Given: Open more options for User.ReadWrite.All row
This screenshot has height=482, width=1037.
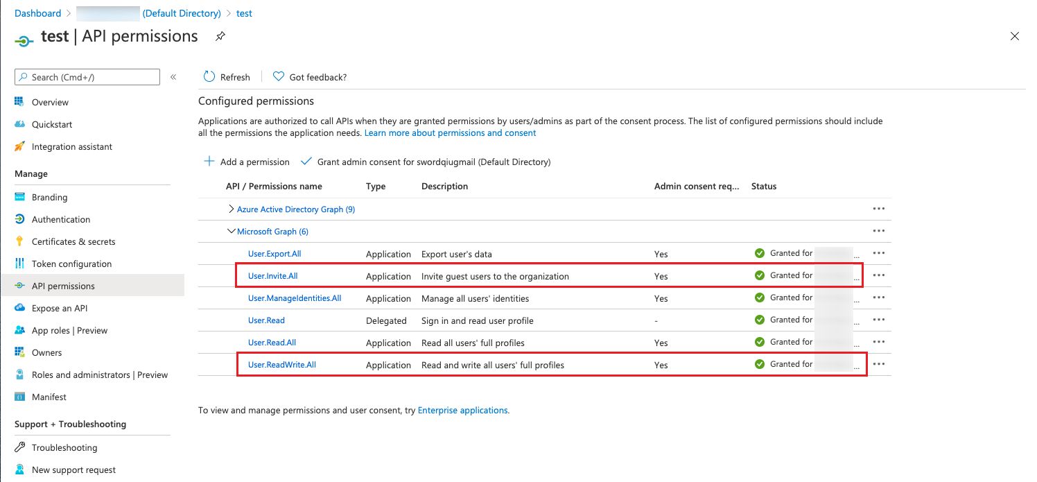Looking at the screenshot, I should pyautogui.click(x=879, y=364).
